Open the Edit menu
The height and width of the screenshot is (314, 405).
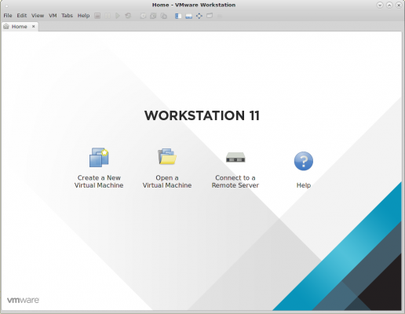point(22,16)
